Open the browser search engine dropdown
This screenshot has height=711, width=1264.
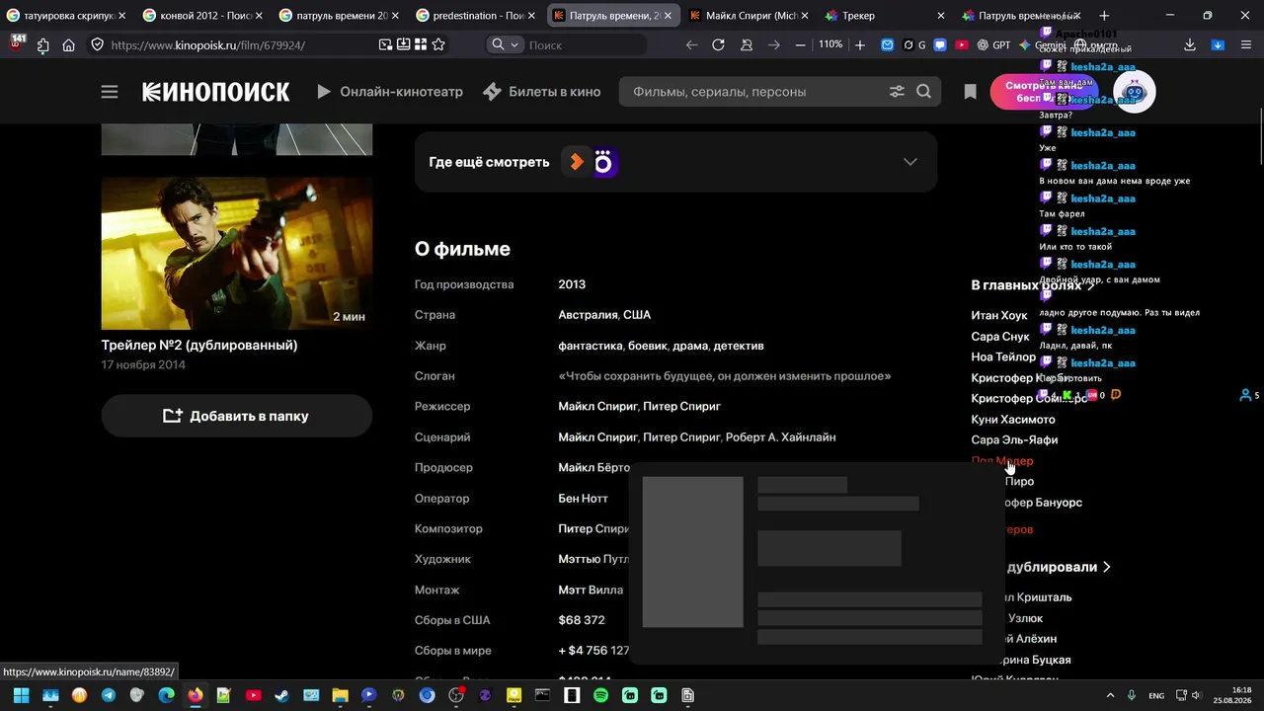[506, 45]
